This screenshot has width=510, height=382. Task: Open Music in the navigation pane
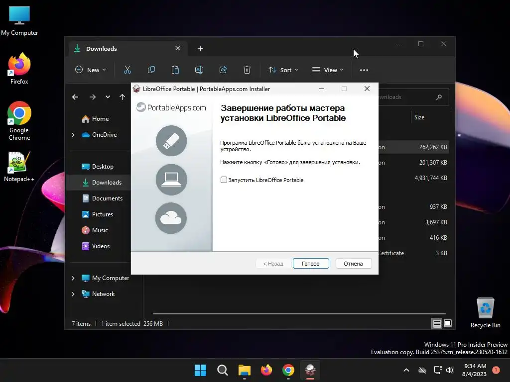[100, 230]
